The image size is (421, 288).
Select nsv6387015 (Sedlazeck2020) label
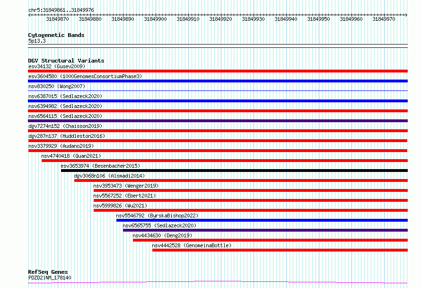pyautogui.click(x=65, y=96)
